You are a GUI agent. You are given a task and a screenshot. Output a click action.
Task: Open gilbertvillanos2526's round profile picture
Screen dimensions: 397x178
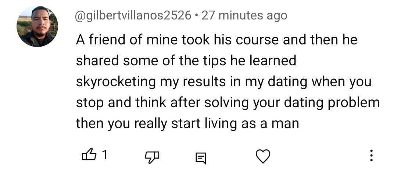37,26
